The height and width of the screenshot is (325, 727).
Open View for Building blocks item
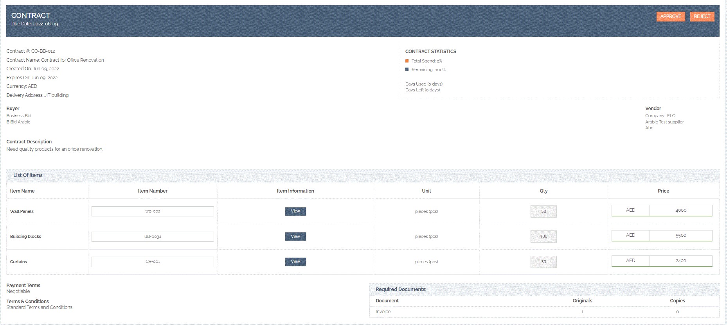295,237
